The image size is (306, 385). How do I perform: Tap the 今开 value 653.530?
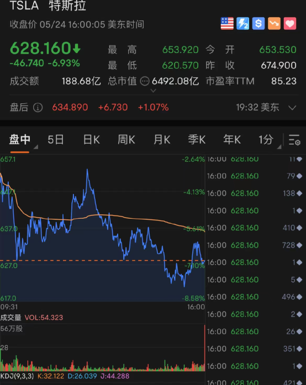pos(278,50)
